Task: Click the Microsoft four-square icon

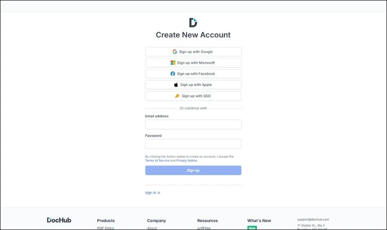Action: 173,63
